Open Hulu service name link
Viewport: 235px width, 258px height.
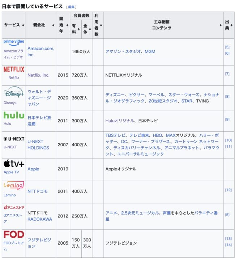pyautogui.click(x=7, y=123)
